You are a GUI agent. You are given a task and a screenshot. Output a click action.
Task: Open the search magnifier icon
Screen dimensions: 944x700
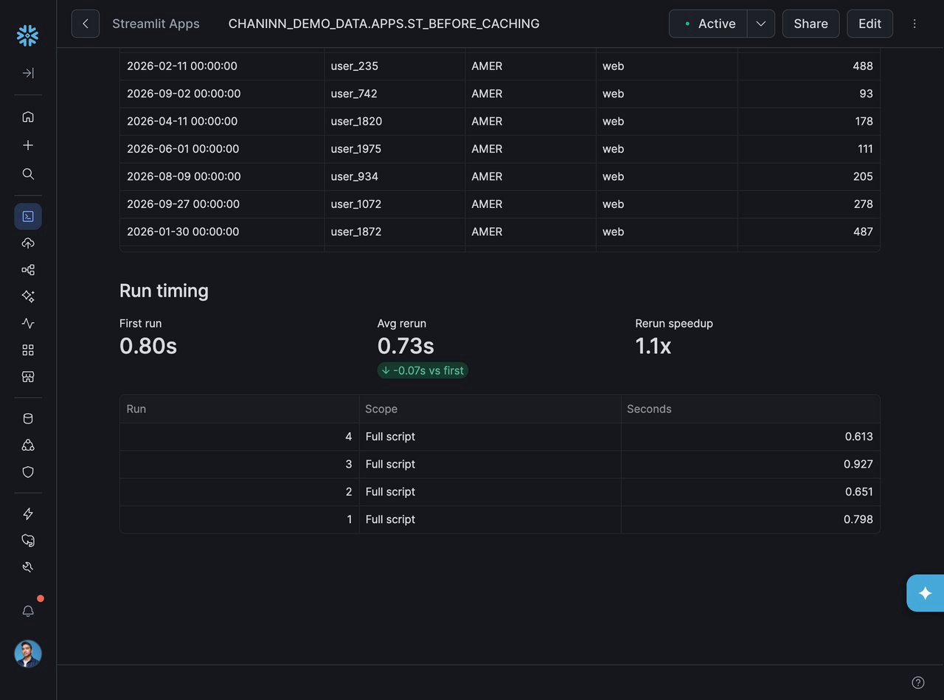pyautogui.click(x=28, y=174)
